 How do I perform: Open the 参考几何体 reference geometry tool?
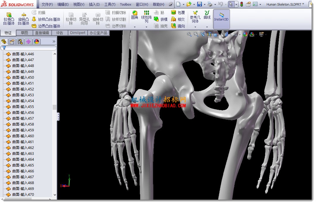[x=195, y=17]
